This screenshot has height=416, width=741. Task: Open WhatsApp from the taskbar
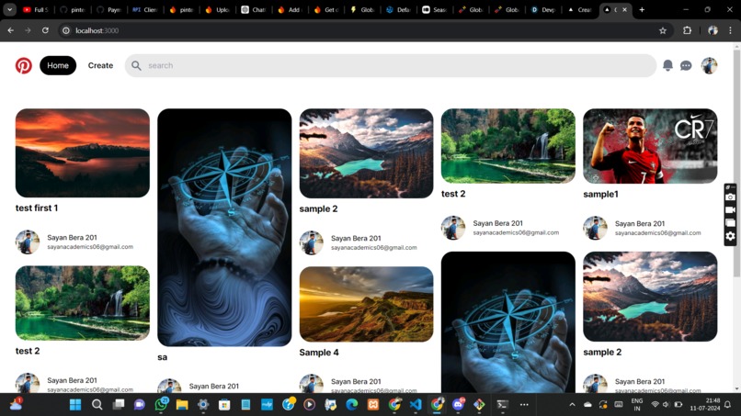coord(161,404)
